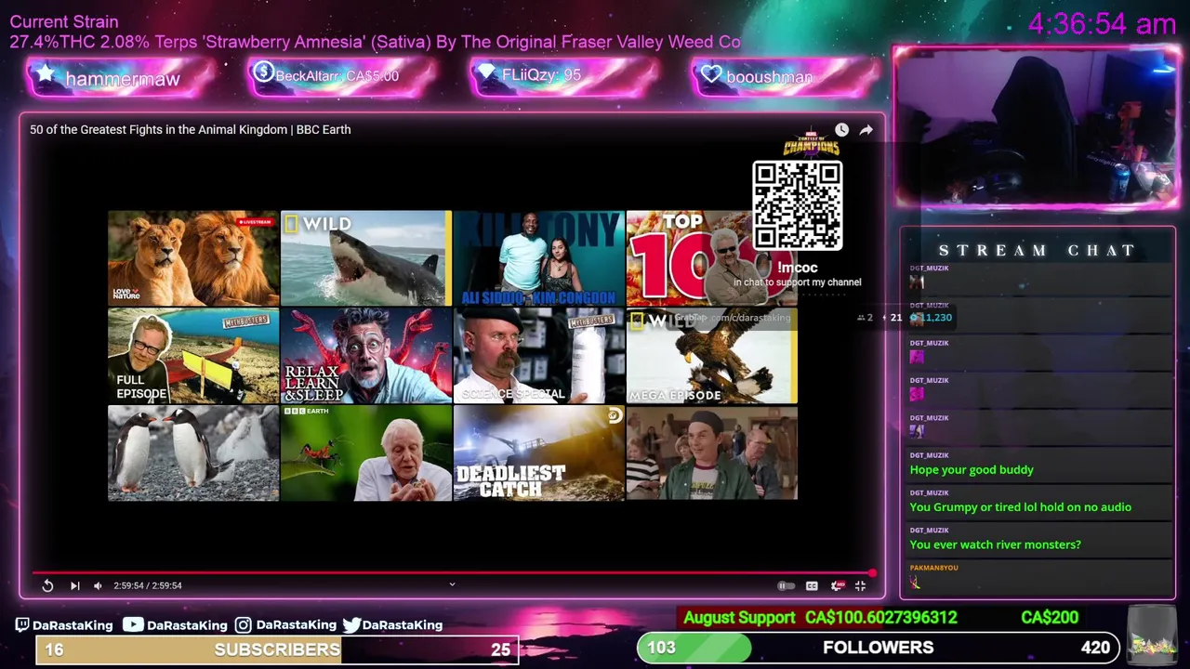Open the green jacket man movie thumbnail
Viewport: 1190px width, 669px height.
coord(711,453)
